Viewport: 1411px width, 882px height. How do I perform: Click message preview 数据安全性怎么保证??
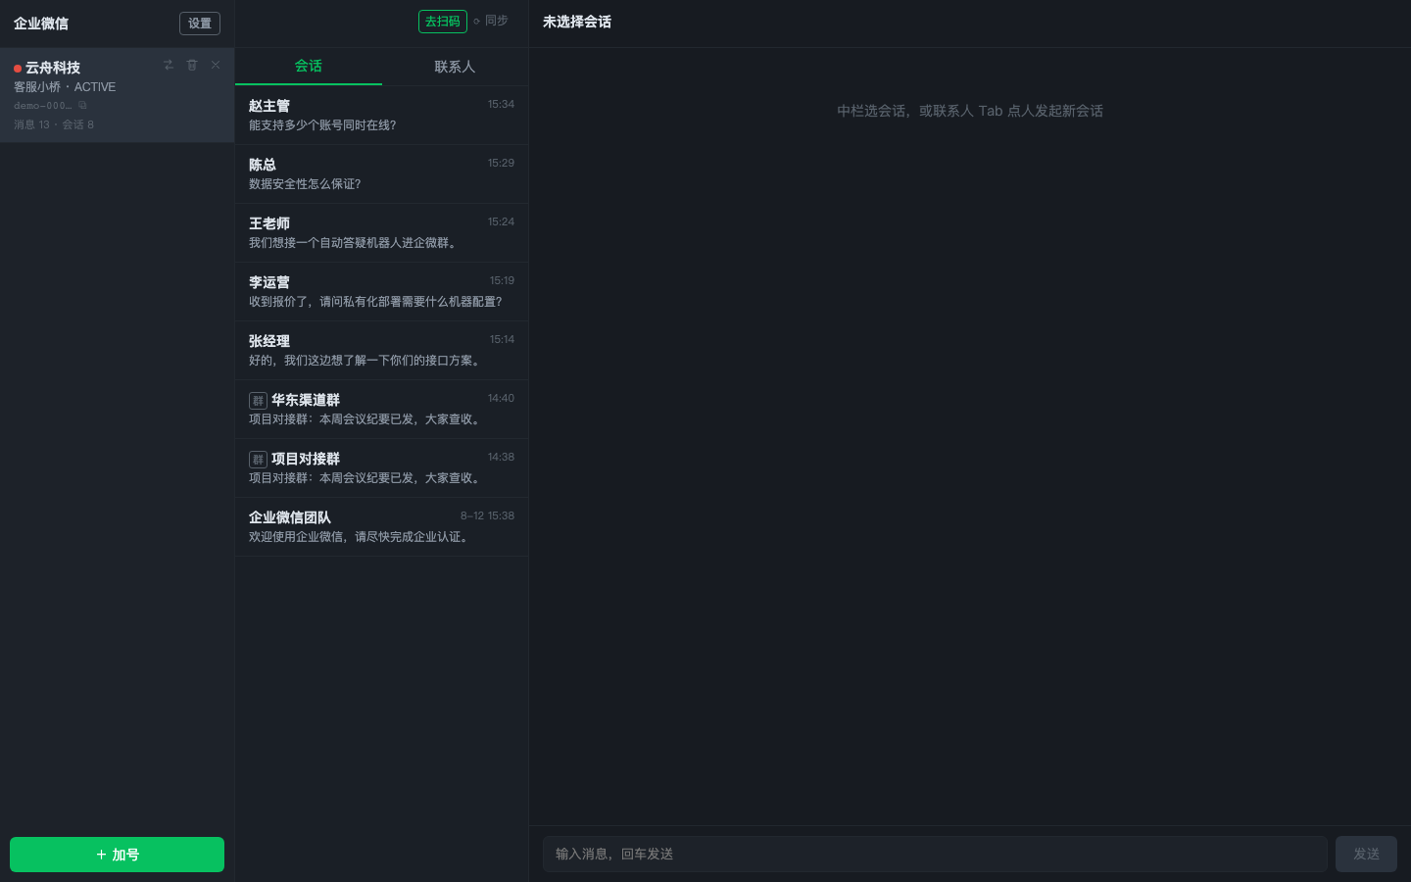pos(305,184)
